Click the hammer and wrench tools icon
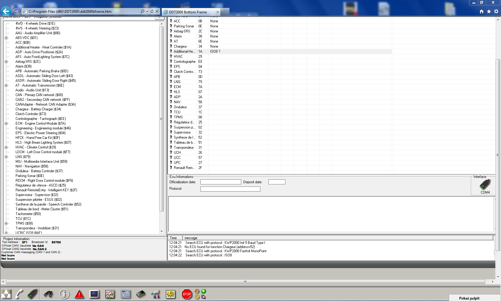Image resolution: width=501 pixels, height=301 pixels. tap(155, 294)
